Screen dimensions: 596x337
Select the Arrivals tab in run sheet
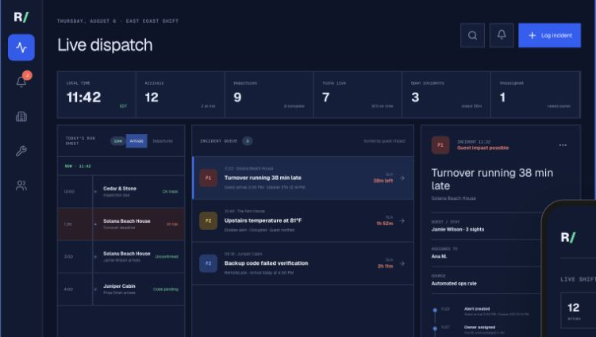tap(137, 141)
